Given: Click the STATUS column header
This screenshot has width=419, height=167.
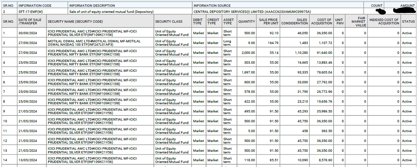Looking at the screenshot, I should [x=408, y=21].
